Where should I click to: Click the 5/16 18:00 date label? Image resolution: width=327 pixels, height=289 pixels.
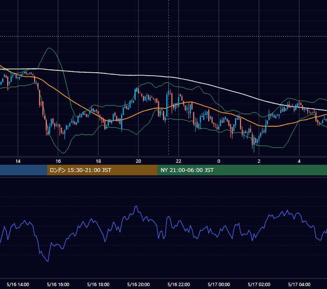[98, 284]
